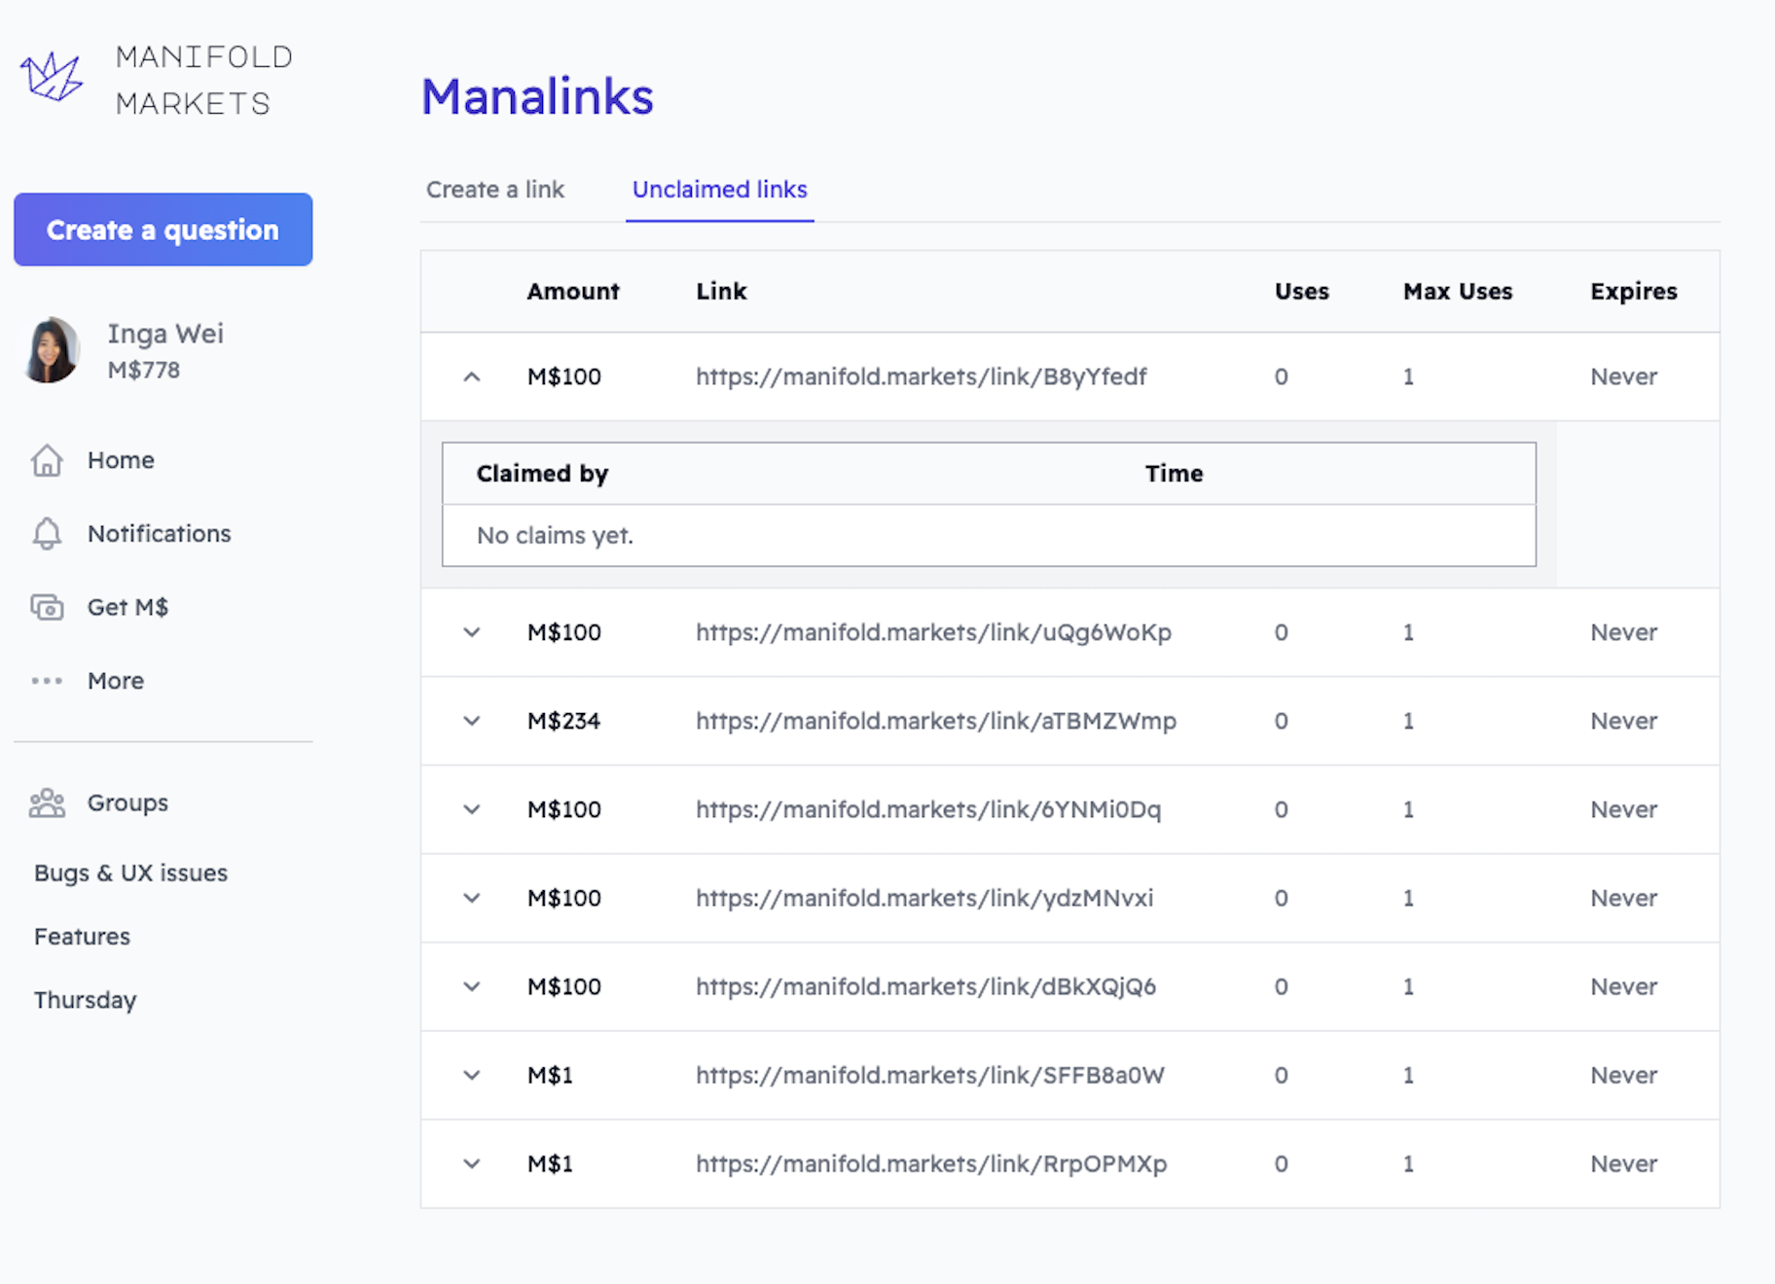
Task: Click the link URL ending RrpOPMXp
Action: click(931, 1163)
